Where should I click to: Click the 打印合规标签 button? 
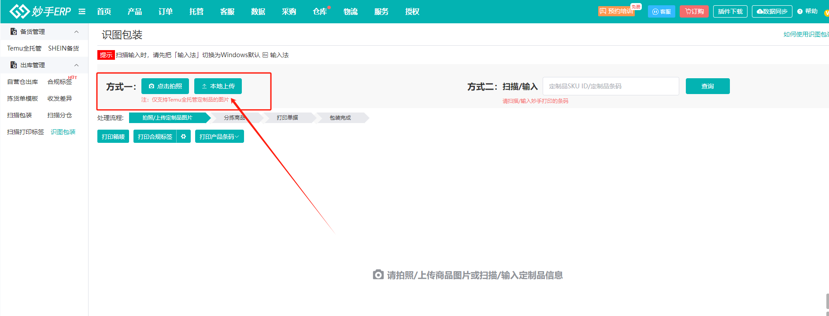tap(155, 137)
